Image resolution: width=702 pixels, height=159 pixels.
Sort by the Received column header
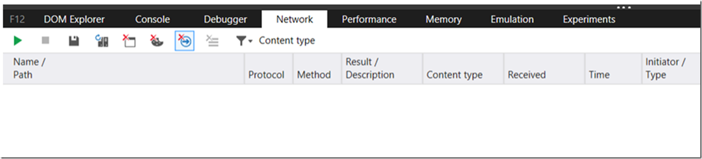click(x=544, y=68)
